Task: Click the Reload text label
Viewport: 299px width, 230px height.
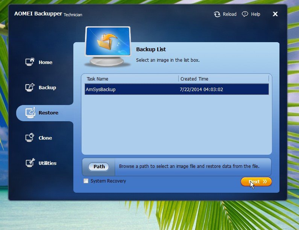Action: (229, 14)
